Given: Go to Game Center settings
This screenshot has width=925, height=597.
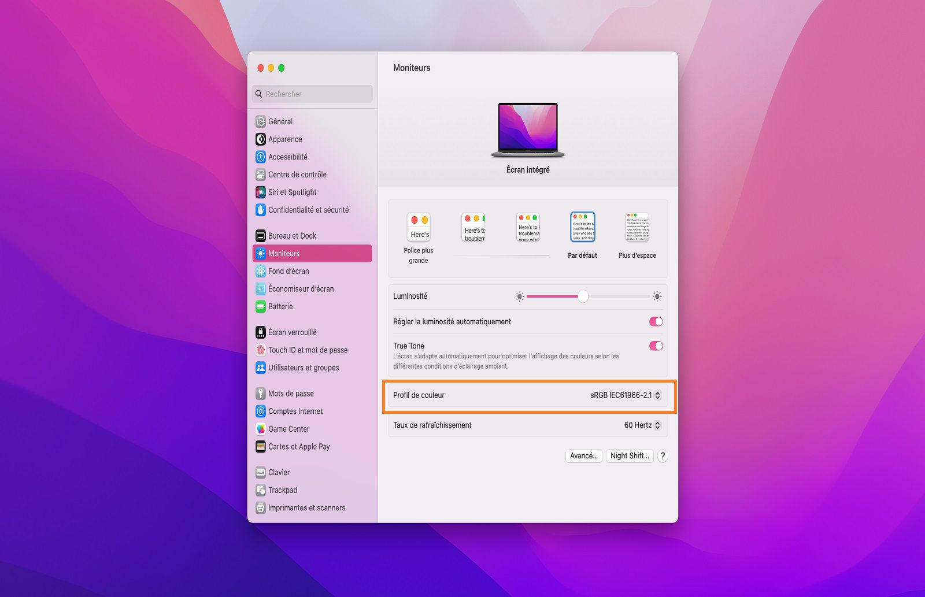Looking at the screenshot, I should (x=312, y=429).
